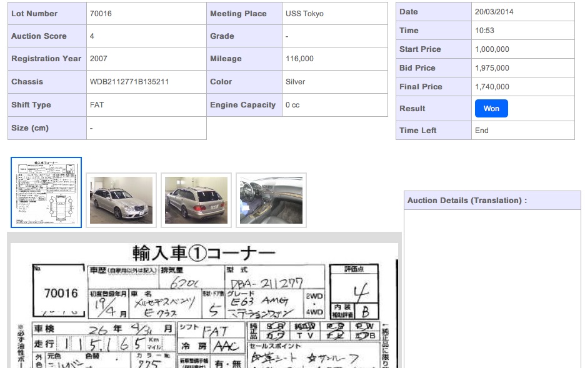Click the Color value Silver

[295, 82]
